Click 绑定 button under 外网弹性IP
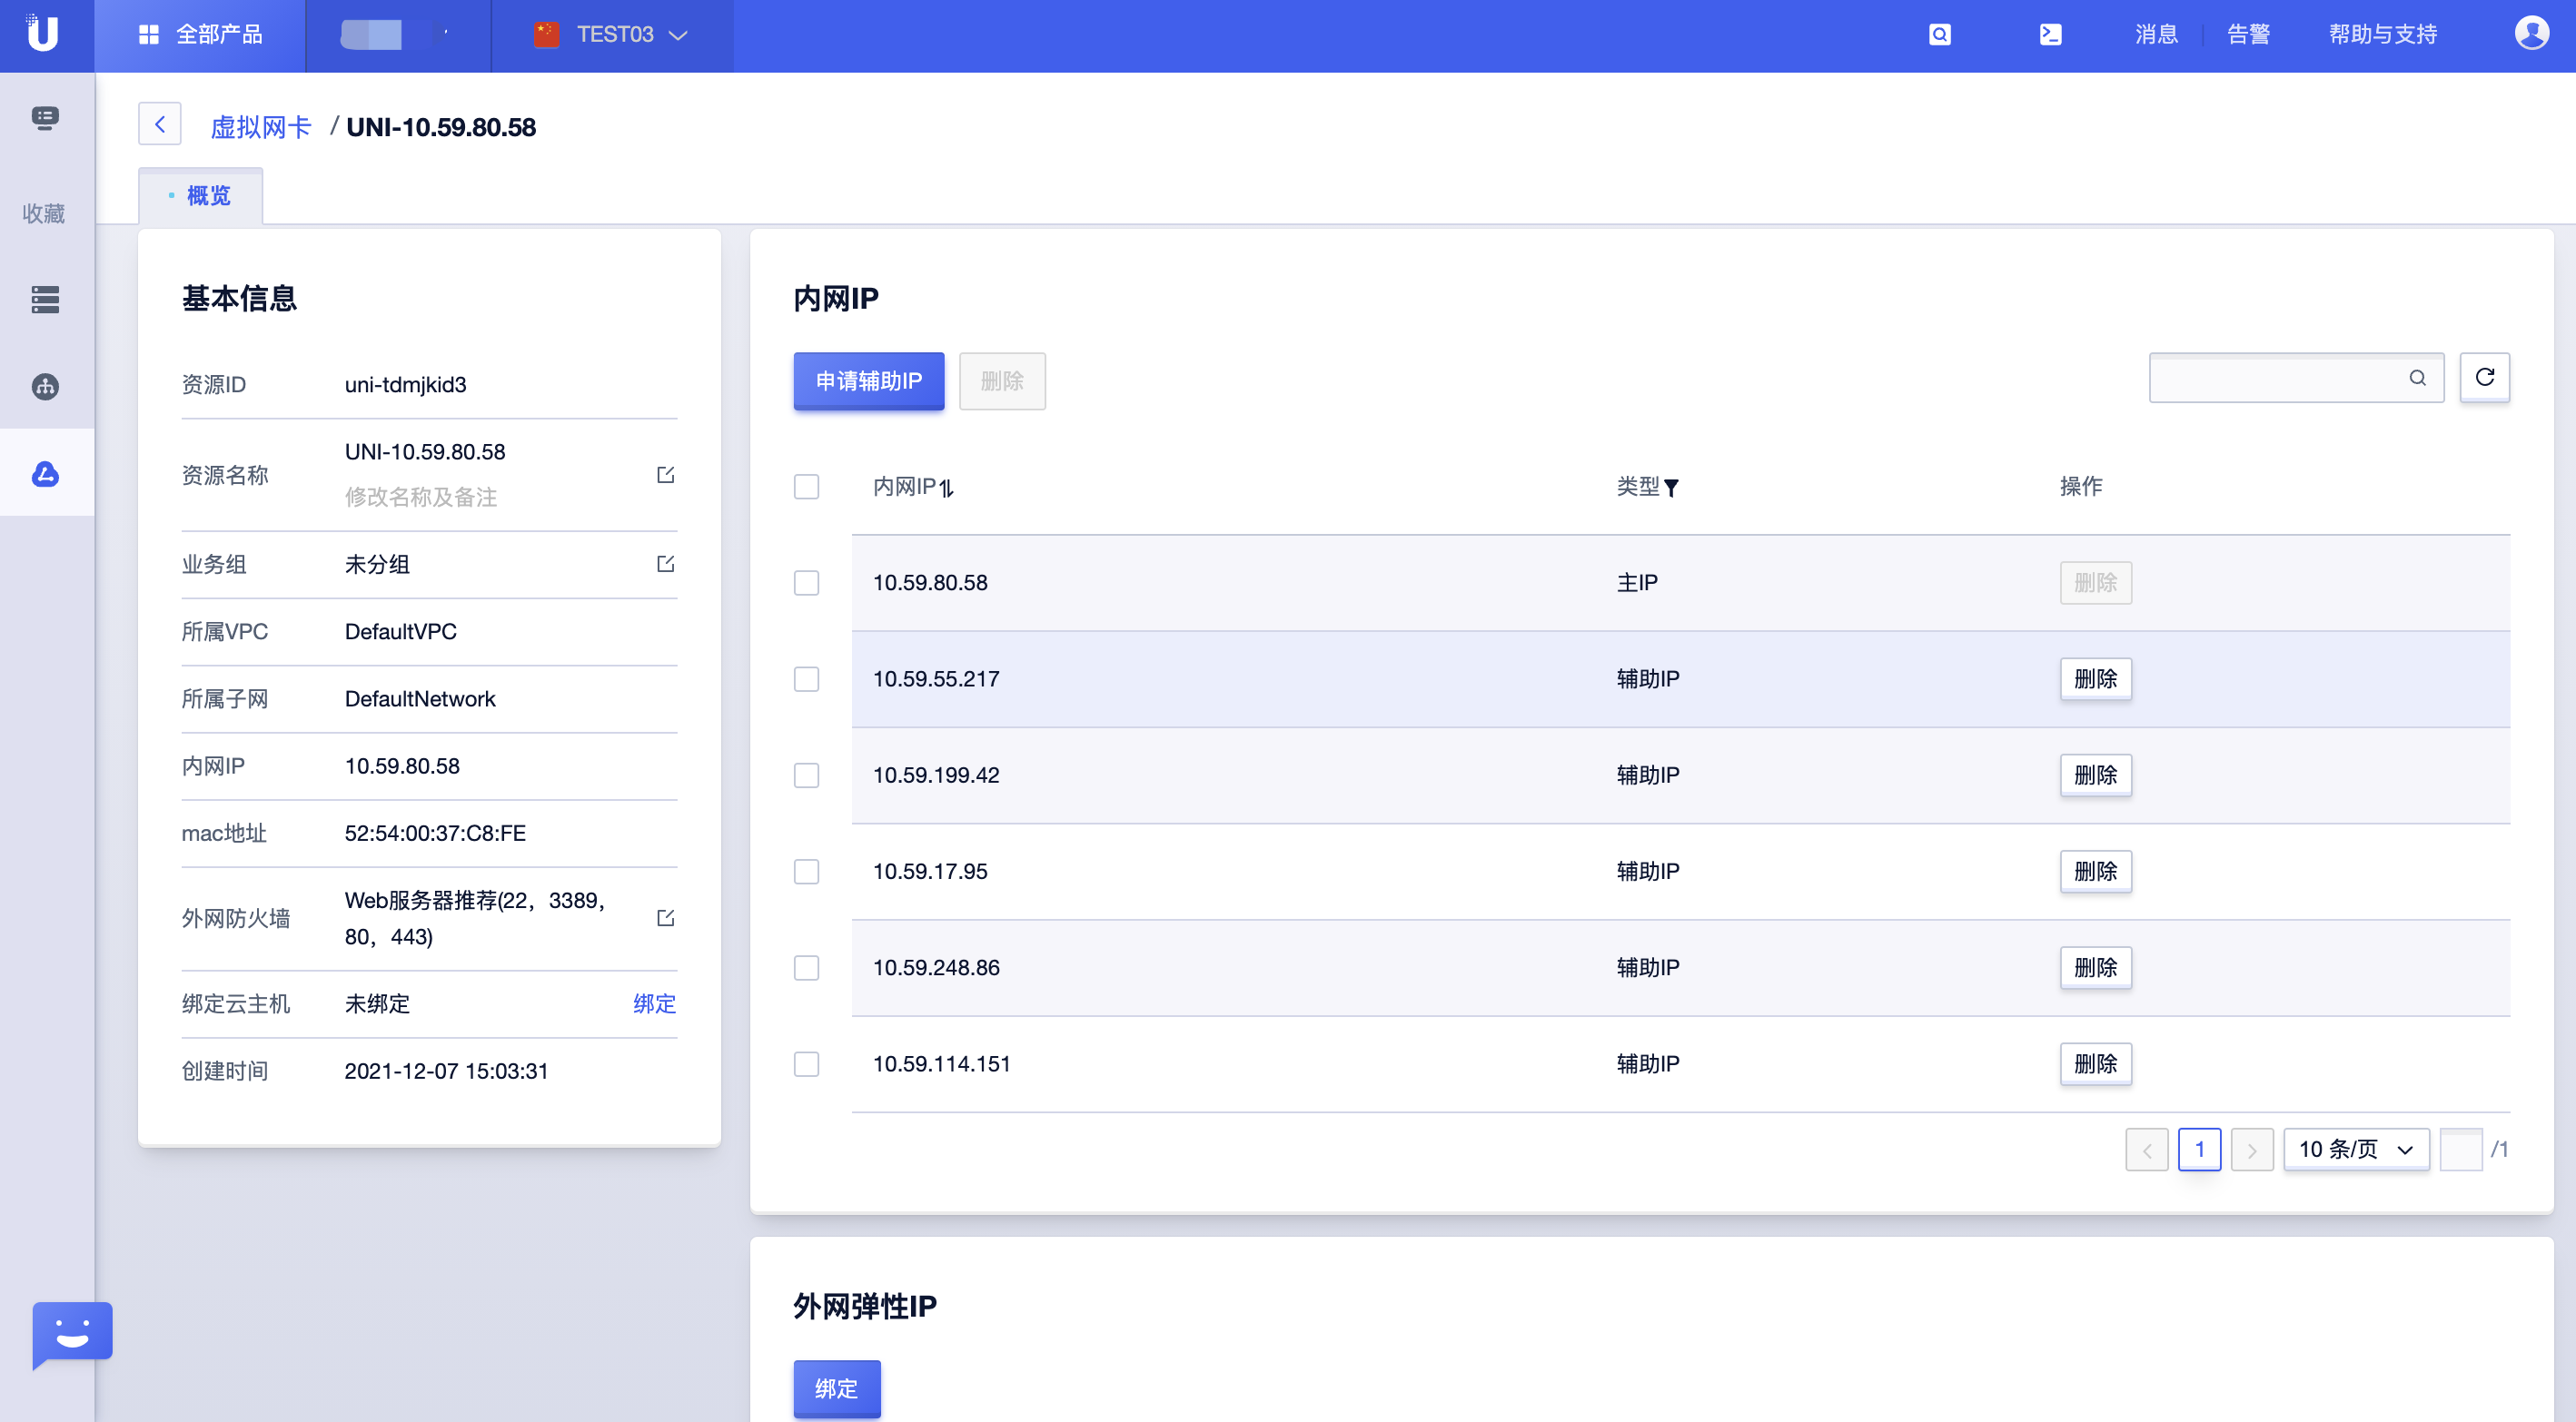Viewport: 2576px width, 1422px height. (x=836, y=1388)
